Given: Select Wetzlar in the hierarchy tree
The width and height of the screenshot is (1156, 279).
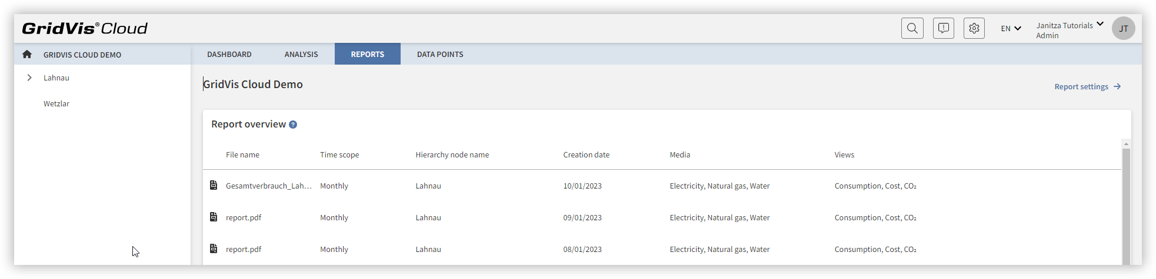Looking at the screenshot, I should point(56,103).
